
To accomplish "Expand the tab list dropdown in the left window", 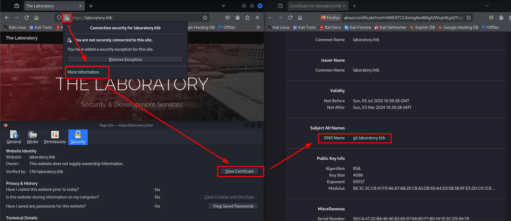I will (x=223, y=6).
